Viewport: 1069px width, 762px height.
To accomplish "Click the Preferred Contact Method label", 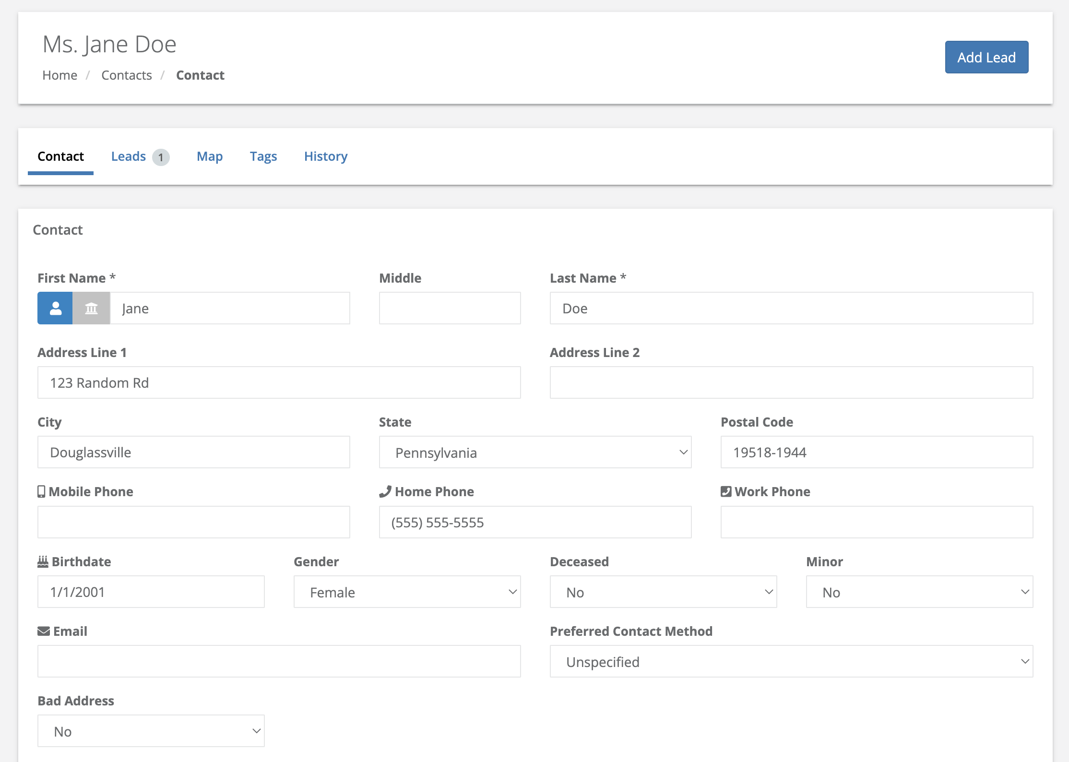I will [x=631, y=631].
